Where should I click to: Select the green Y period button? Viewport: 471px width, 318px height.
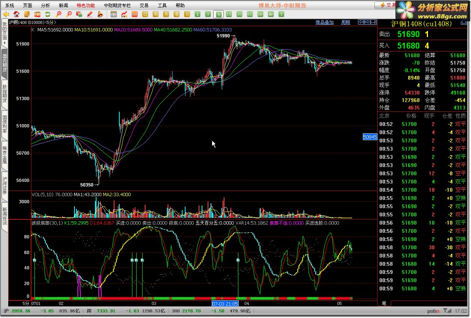[281, 14]
